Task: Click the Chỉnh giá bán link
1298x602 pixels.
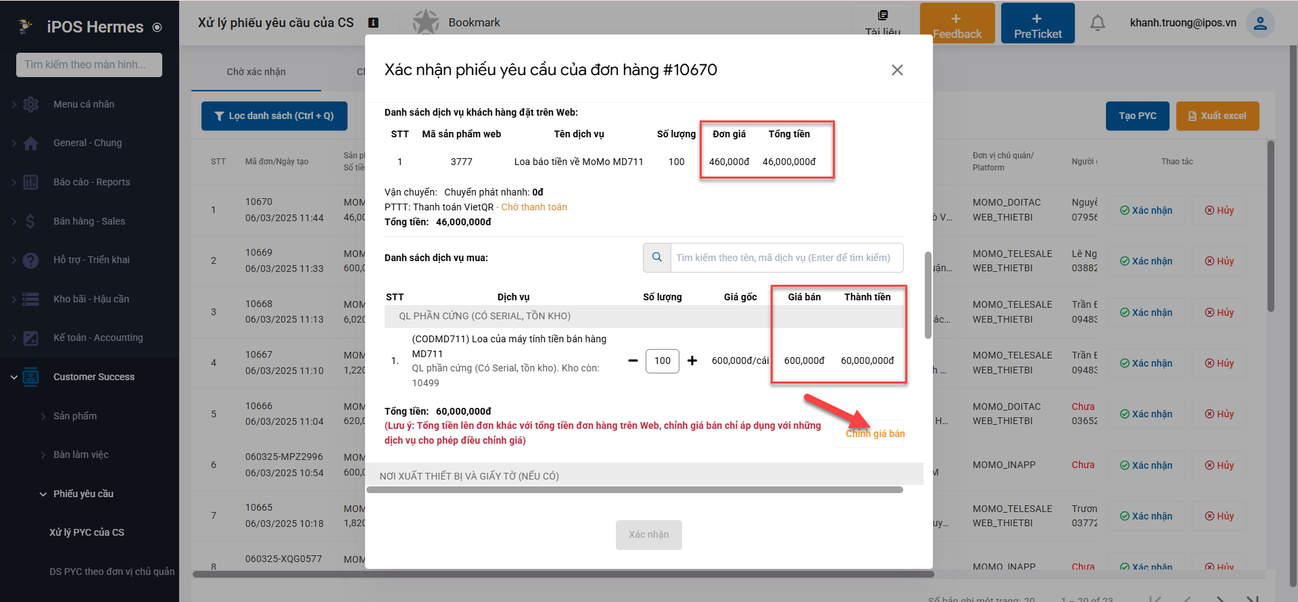Action: coord(875,434)
